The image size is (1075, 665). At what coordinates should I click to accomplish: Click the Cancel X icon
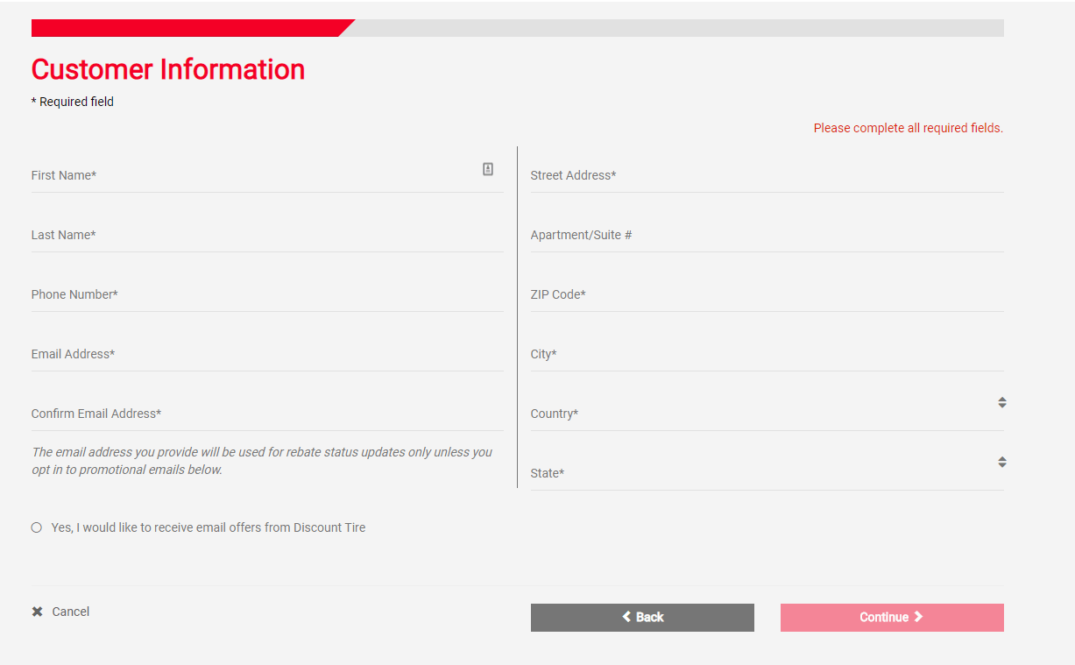coord(37,612)
